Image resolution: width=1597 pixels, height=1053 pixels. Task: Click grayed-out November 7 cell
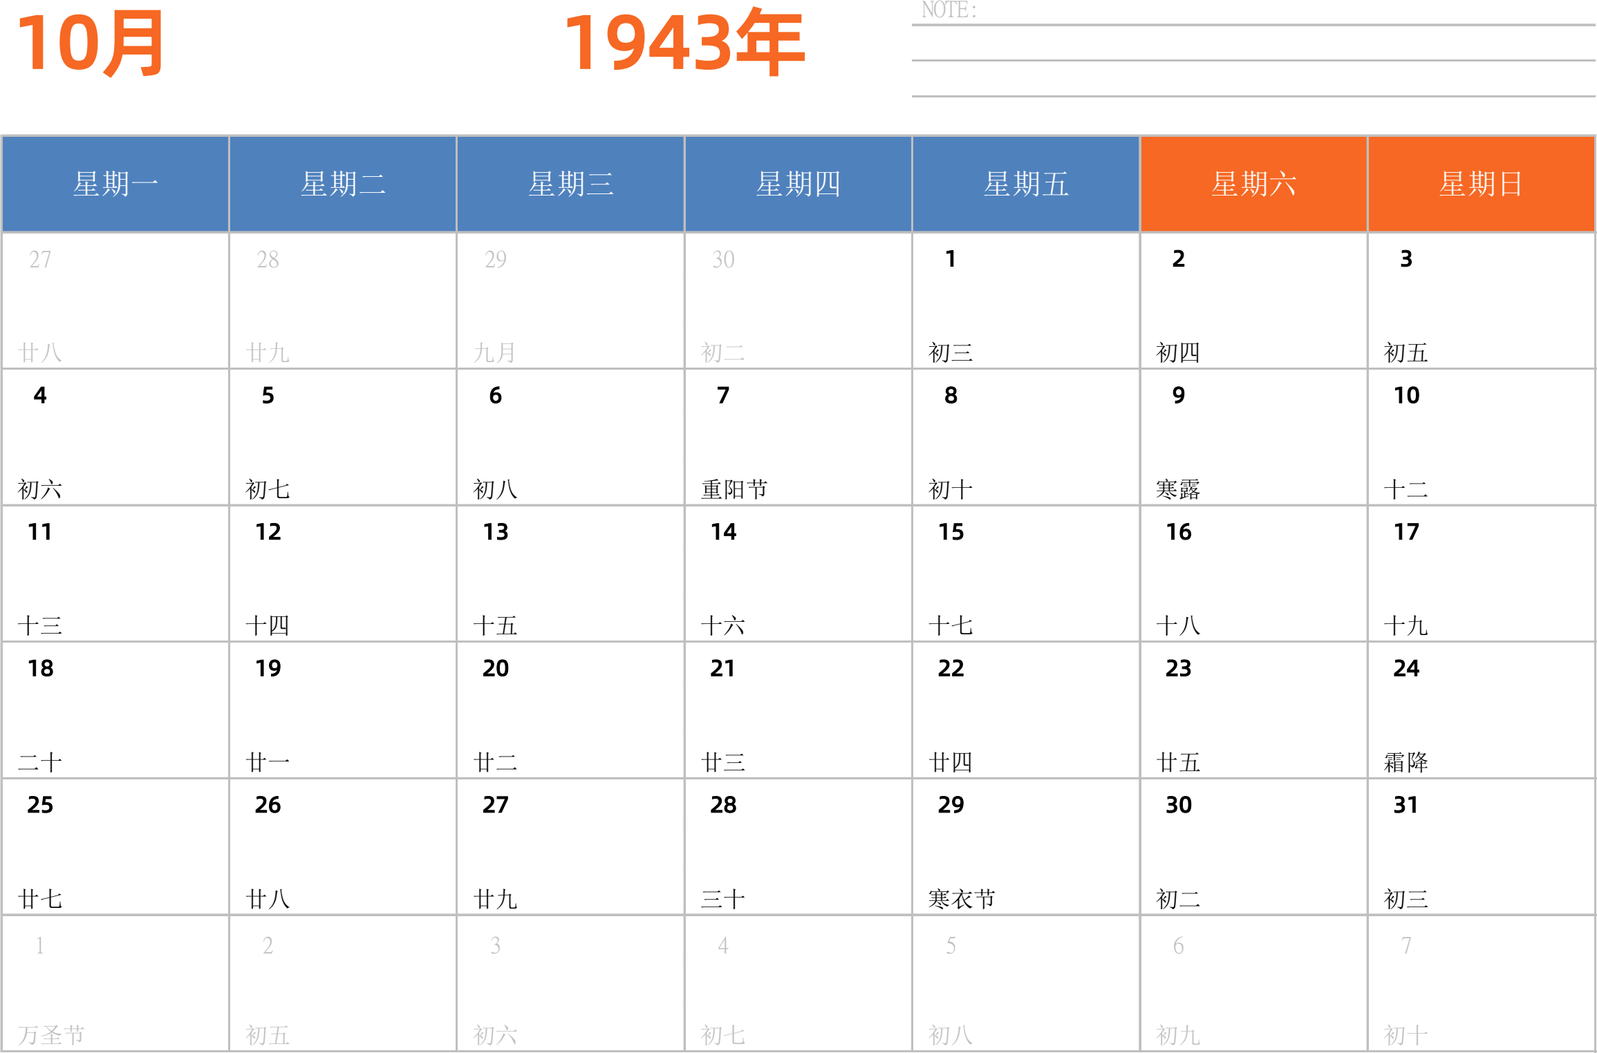tap(1481, 983)
